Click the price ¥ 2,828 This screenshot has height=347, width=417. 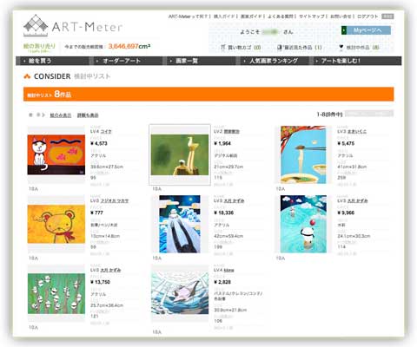(222, 282)
